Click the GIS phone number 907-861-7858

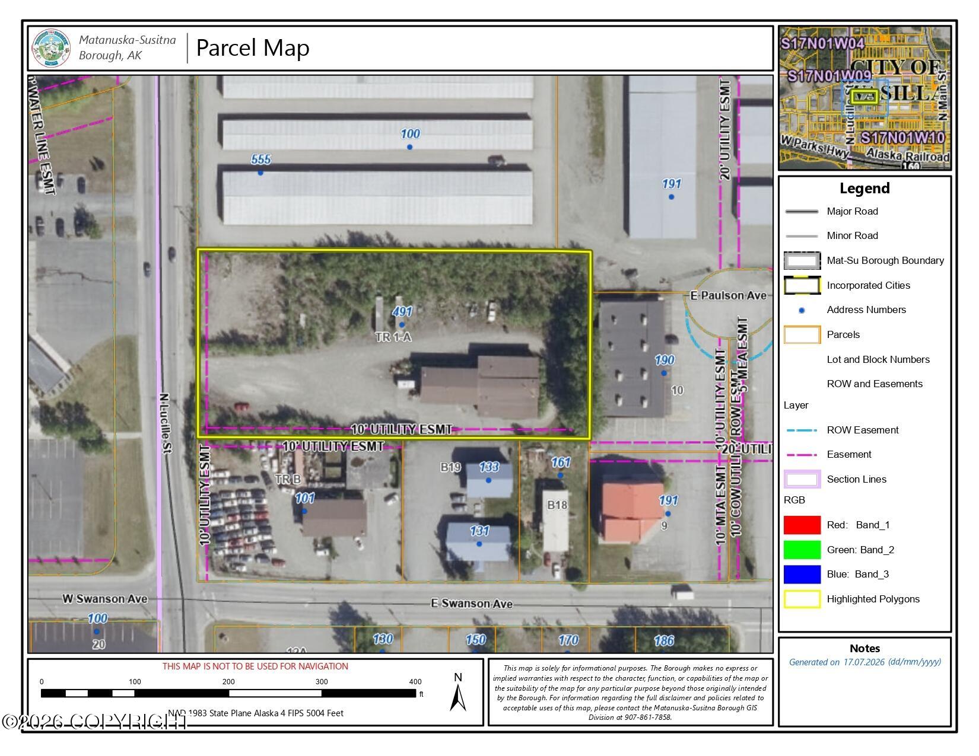[x=647, y=717]
